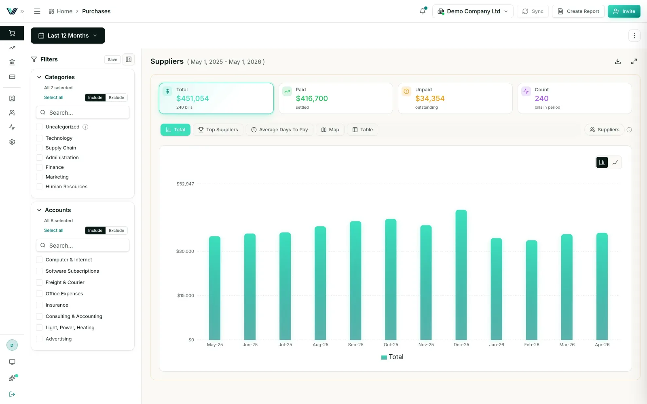The image size is (647, 404).
Task: Click the Sync button
Action: (x=533, y=11)
